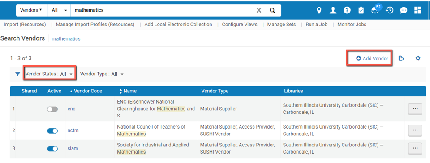
Task: Open the Vendor Status filter dropdown
Action: tap(49, 74)
